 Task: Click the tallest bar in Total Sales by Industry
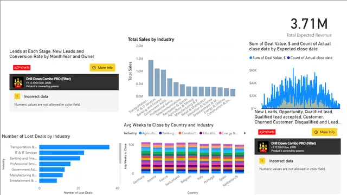tap(151, 78)
